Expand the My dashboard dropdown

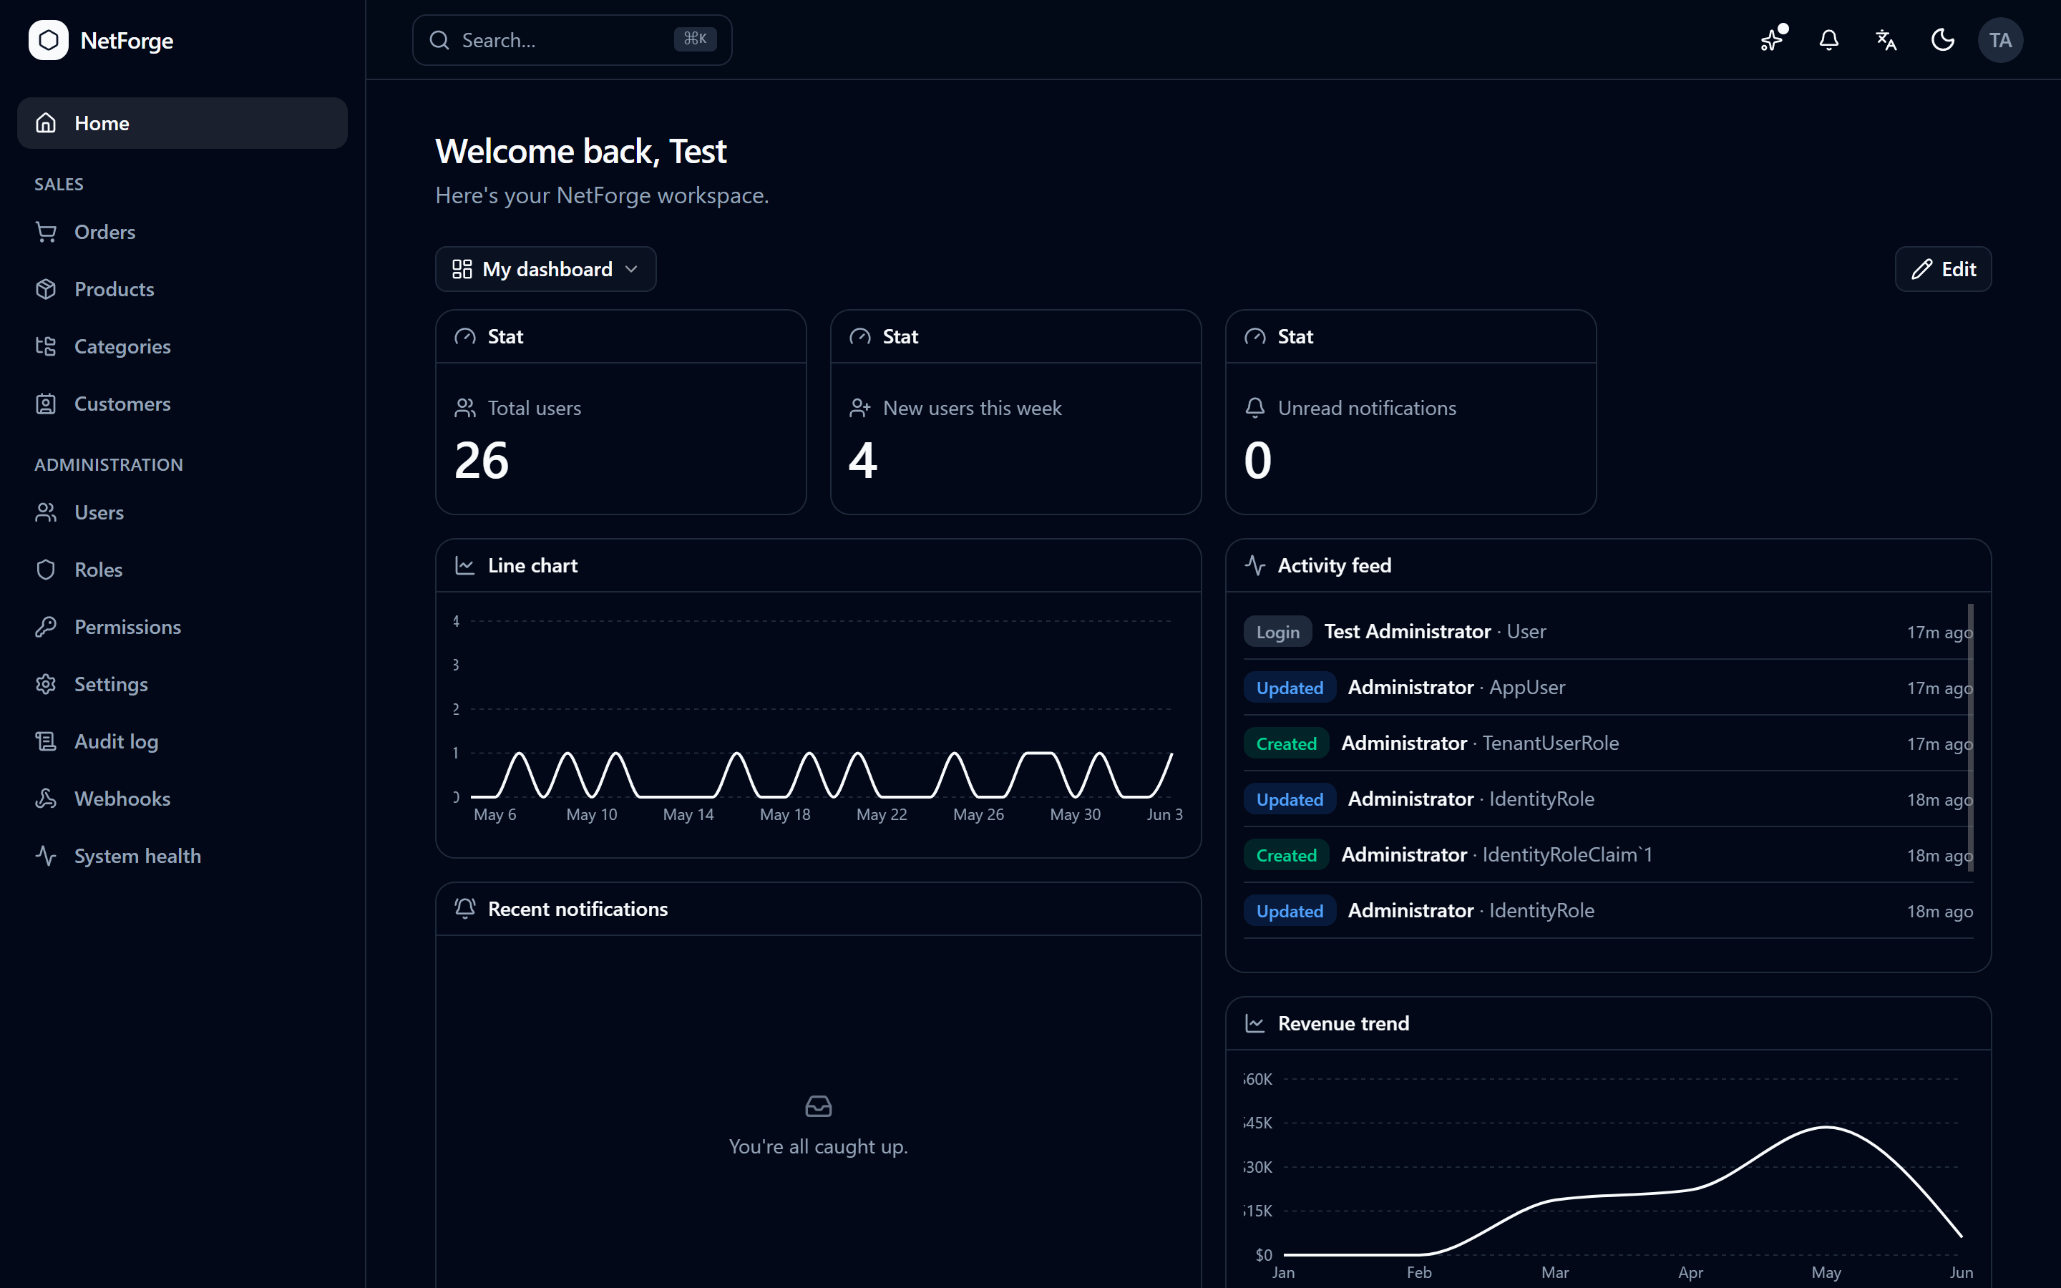point(546,269)
